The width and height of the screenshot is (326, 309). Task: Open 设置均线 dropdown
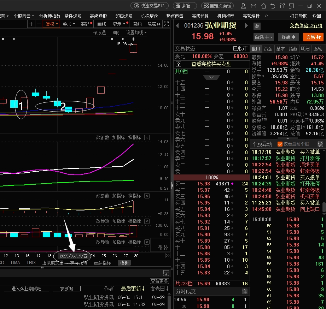tap(136, 33)
